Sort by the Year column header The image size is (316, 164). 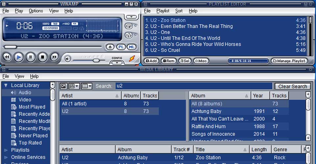pyautogui.click(x=260, y=96)
